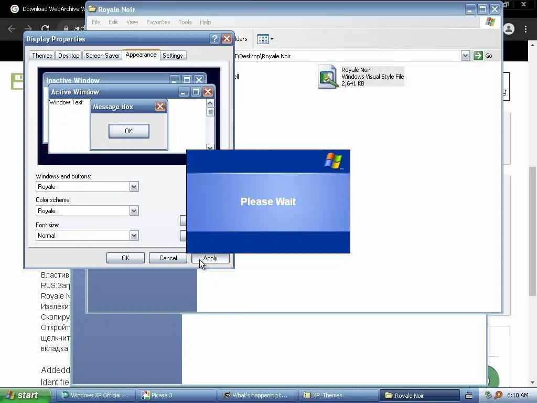Click OK in Display Properties dialog
Image resolution: width=537 pixels, height=403 pixels.
pyautogui.click(x=125, y=258)
